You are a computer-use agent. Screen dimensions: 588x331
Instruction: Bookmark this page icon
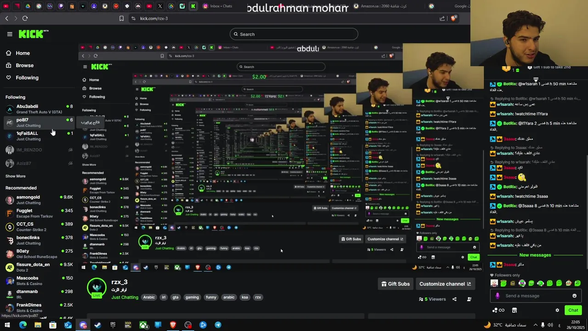121,18
